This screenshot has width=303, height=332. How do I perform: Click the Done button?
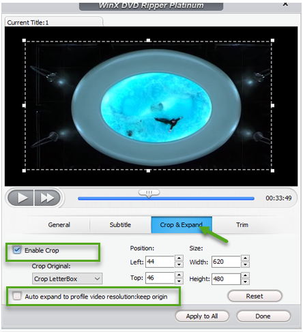(x=263, y=316)
